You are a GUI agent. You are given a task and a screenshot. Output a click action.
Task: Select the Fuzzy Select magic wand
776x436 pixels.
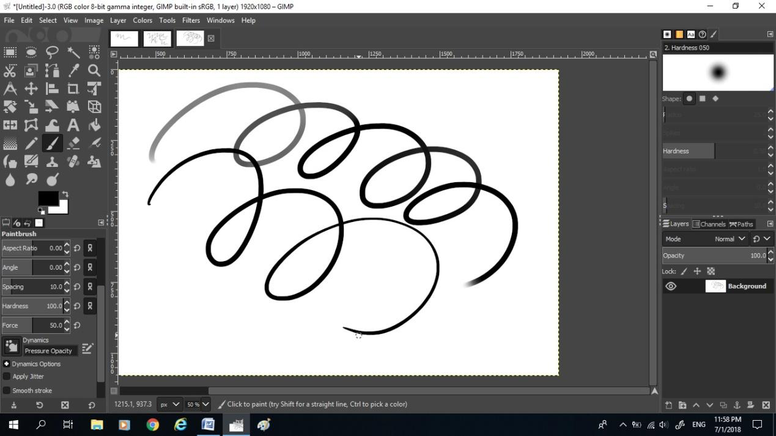tap(73, 53)
